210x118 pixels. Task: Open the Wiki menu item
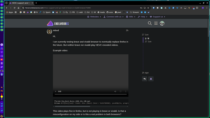tap(131, 17)
